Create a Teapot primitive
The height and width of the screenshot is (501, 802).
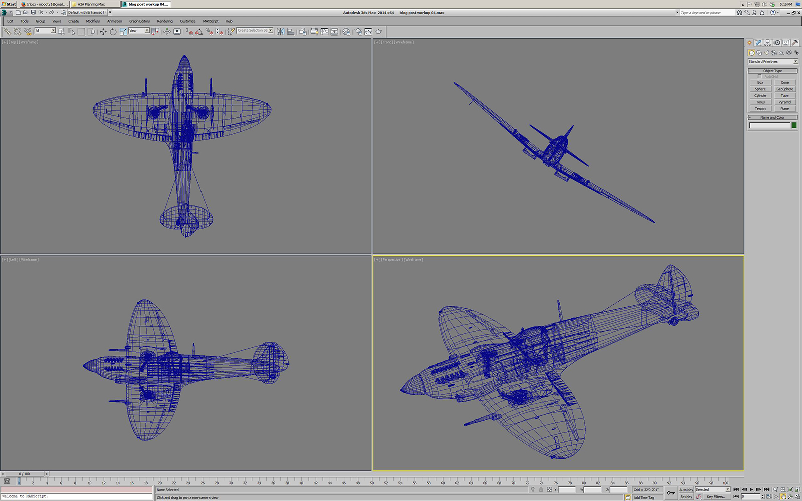tap(760, 108)
